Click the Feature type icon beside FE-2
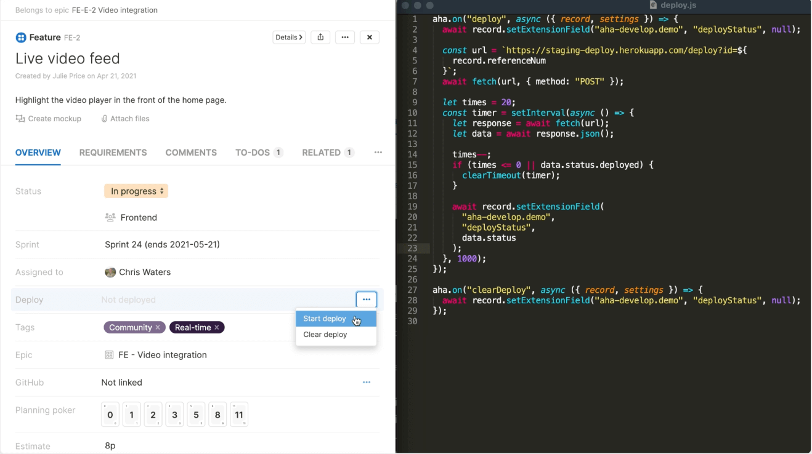This screenshot has width=812, height=454. (x=21, y=38)
